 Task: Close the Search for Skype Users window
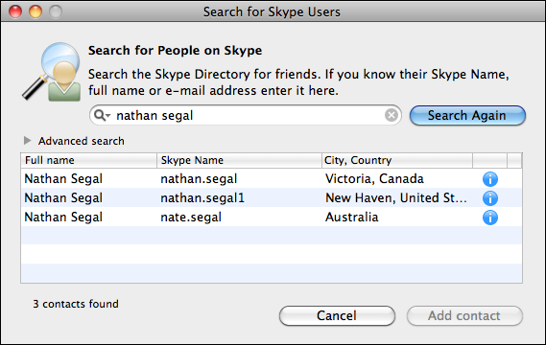pos(15,11)
